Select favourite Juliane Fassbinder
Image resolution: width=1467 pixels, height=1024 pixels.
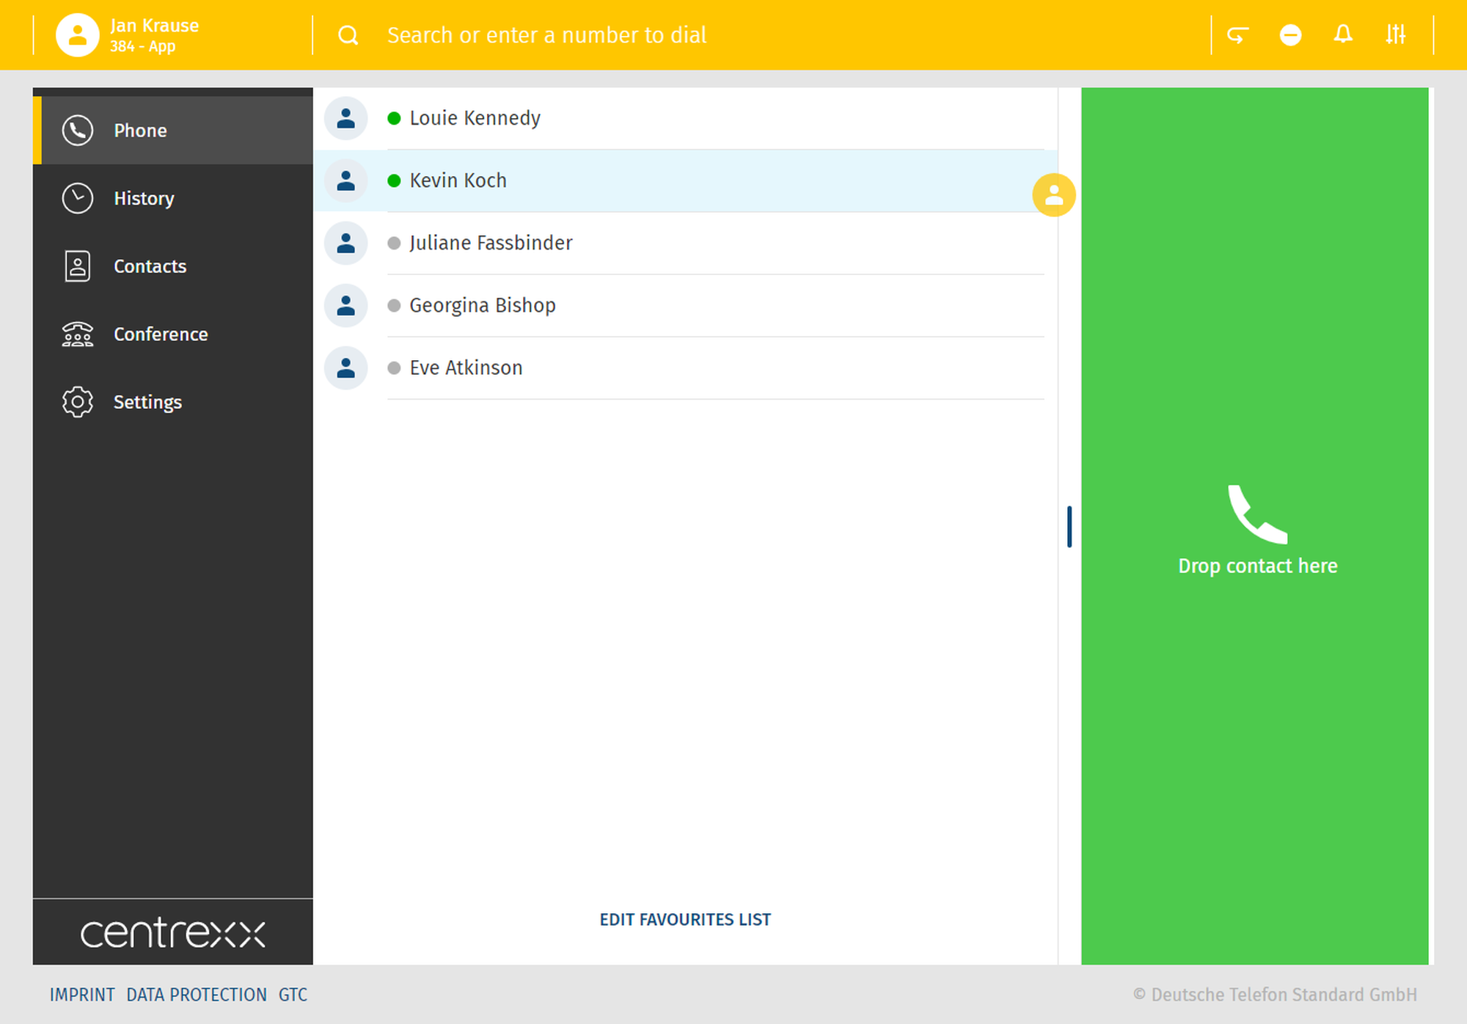(x=491, y=243)
